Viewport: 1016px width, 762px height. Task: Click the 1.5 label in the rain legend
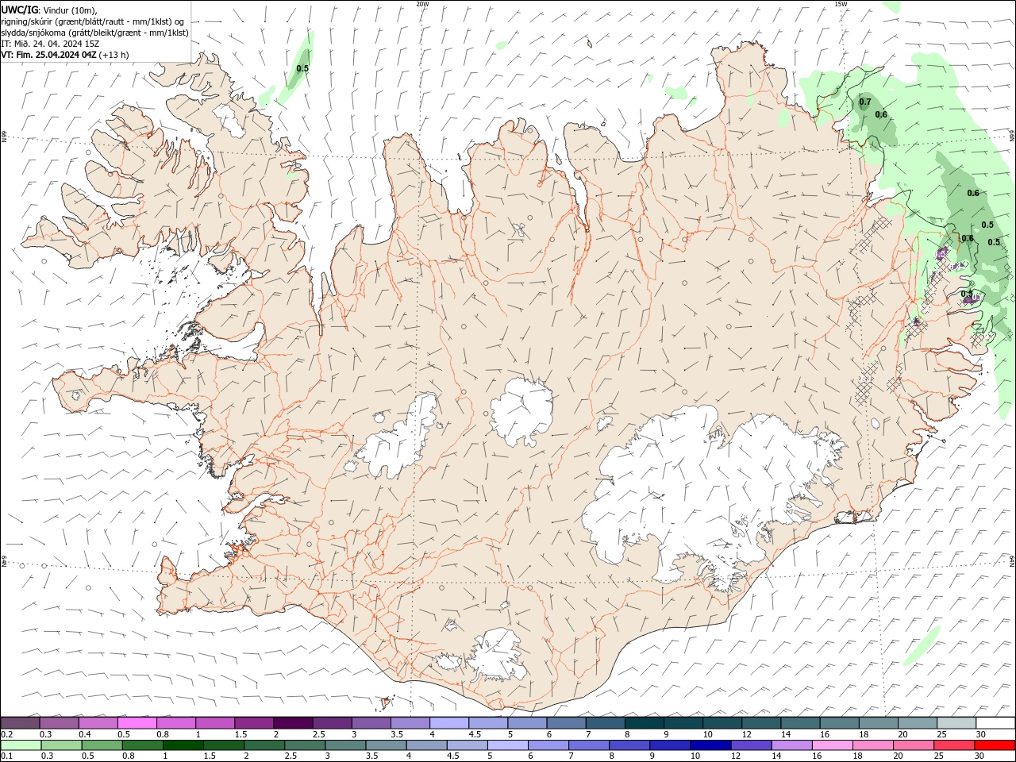(x=210, y=756)
